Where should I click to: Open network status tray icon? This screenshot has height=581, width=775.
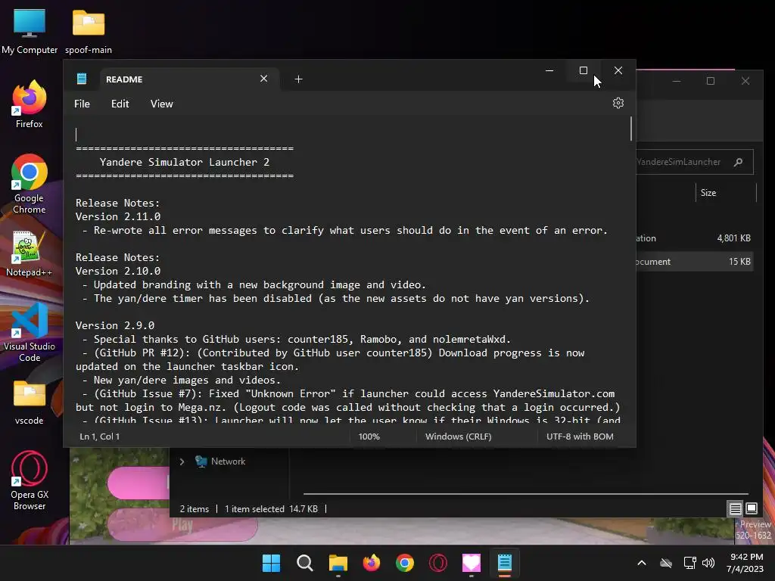689,563
